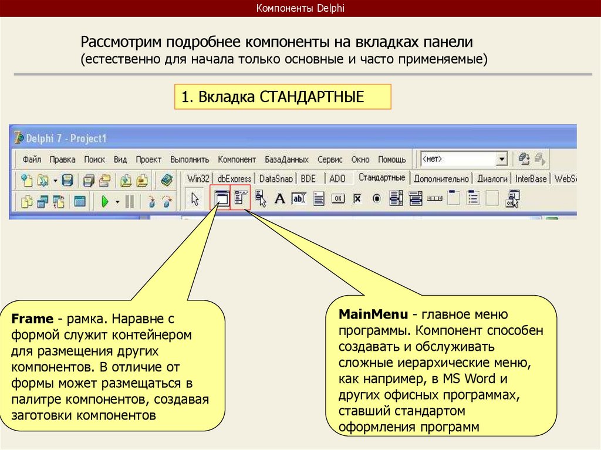Select the ComboBox component icon
This screenshot has width=601, height=450.
pyautogui.click(x=416, y=198)
